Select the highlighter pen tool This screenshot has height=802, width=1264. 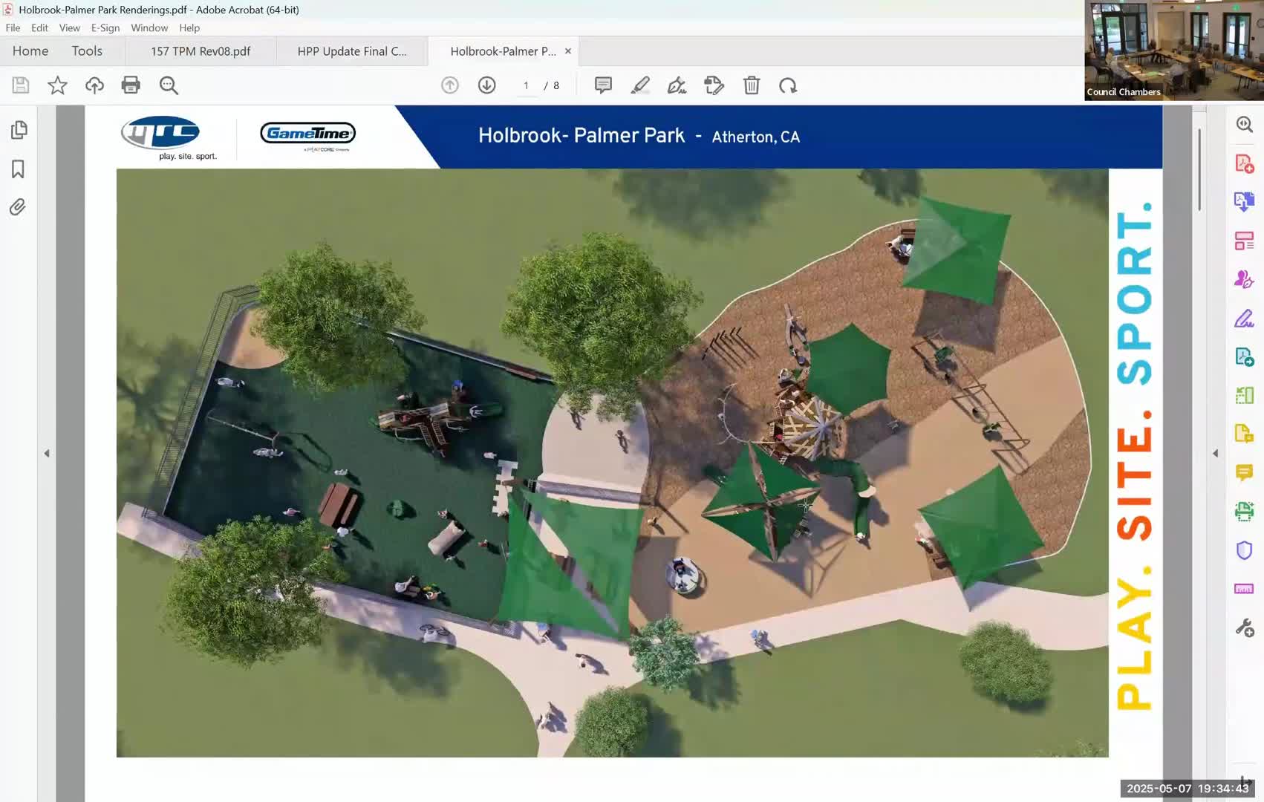(x=639, y=85)
